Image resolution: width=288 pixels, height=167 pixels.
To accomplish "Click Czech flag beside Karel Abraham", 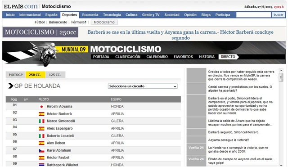I will pyautogui.click(x=41, y=151).
